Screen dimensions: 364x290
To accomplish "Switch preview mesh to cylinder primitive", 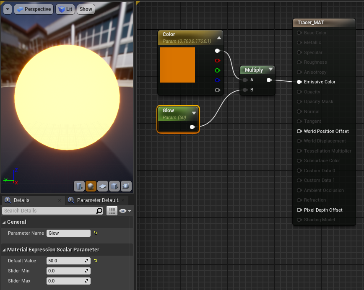I will click(79, 186).
